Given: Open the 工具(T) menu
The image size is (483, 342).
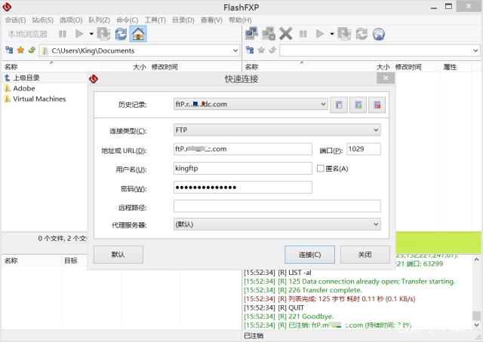Looking at the screenshot, I should [155, 20].
